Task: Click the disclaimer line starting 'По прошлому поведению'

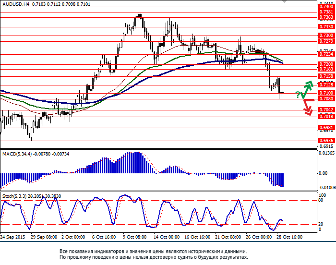Action: click(154, 257)
